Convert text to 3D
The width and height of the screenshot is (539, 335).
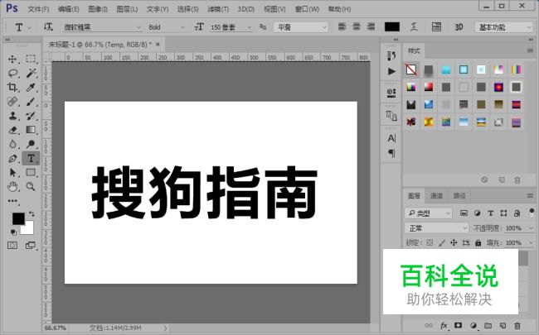pos(459,26)
